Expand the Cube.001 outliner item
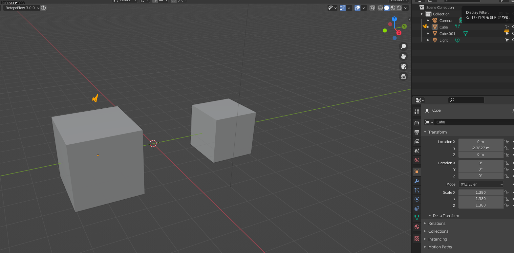The image size is (514, 253). (428, 34)
